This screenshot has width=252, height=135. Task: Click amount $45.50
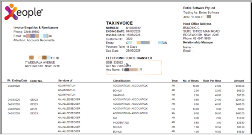pyautogui.click(x=241, y=132)
